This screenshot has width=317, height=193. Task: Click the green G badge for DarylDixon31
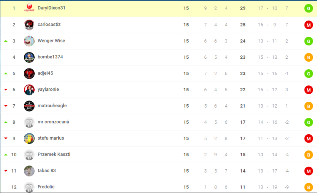point(309,8)
